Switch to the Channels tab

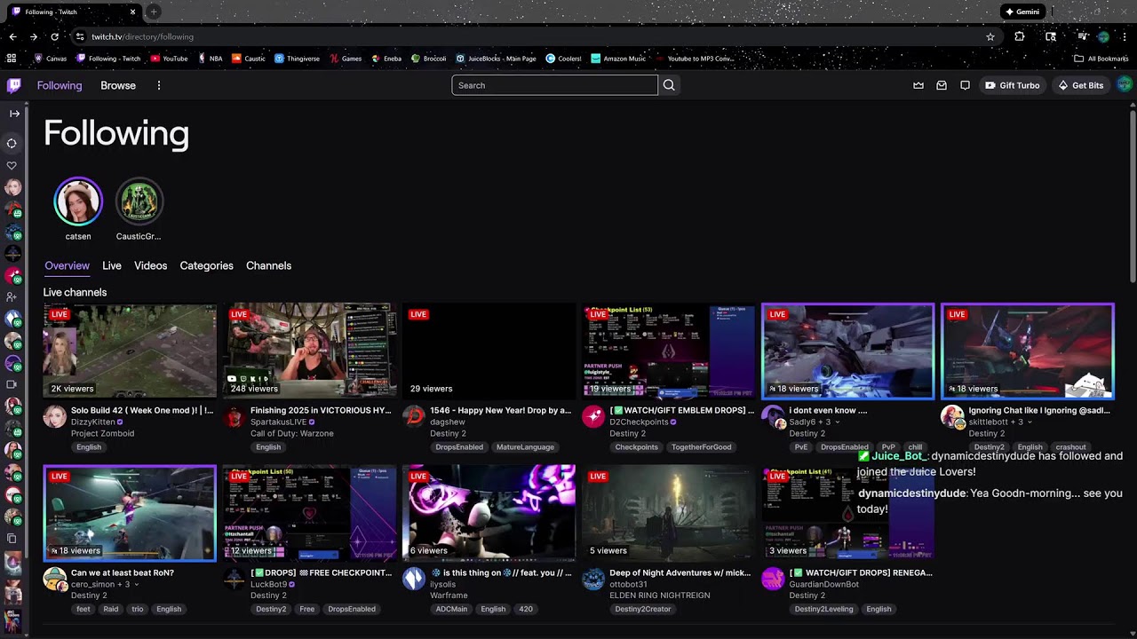tap(268, 265)
